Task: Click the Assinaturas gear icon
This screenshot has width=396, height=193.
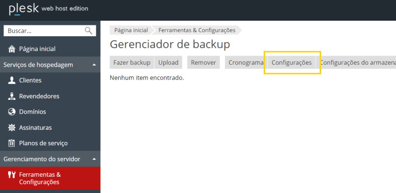Action: (x=12, y=128)
